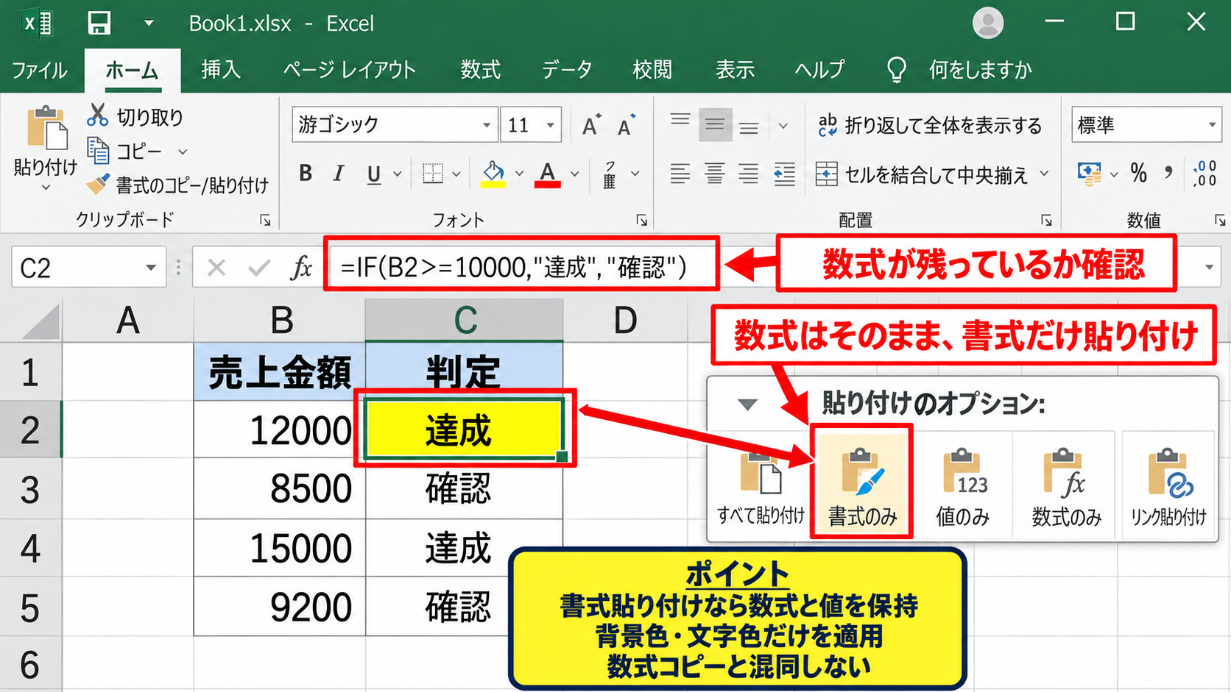Toggle Underline formatting
1231x692 pixels.
pos(374,174)
